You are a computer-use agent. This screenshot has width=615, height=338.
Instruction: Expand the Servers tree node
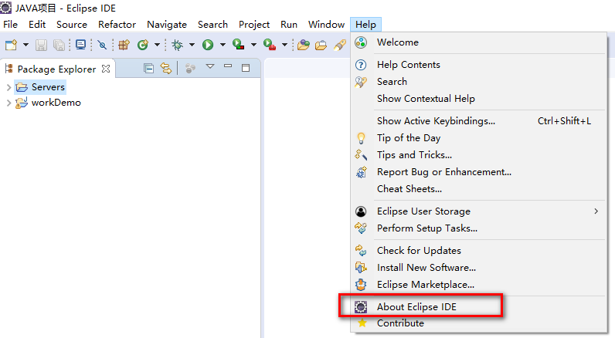(8, 87)
